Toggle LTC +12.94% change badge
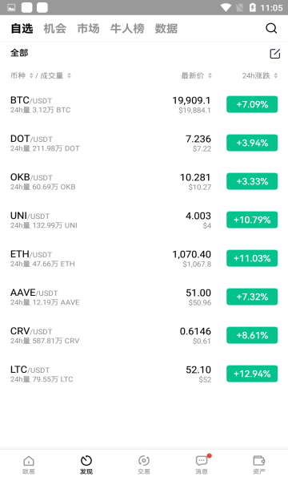 pos(252,374)
